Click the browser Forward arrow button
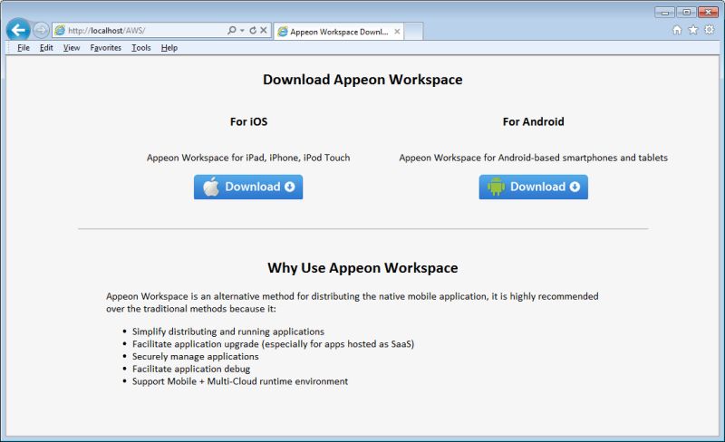 41,31
